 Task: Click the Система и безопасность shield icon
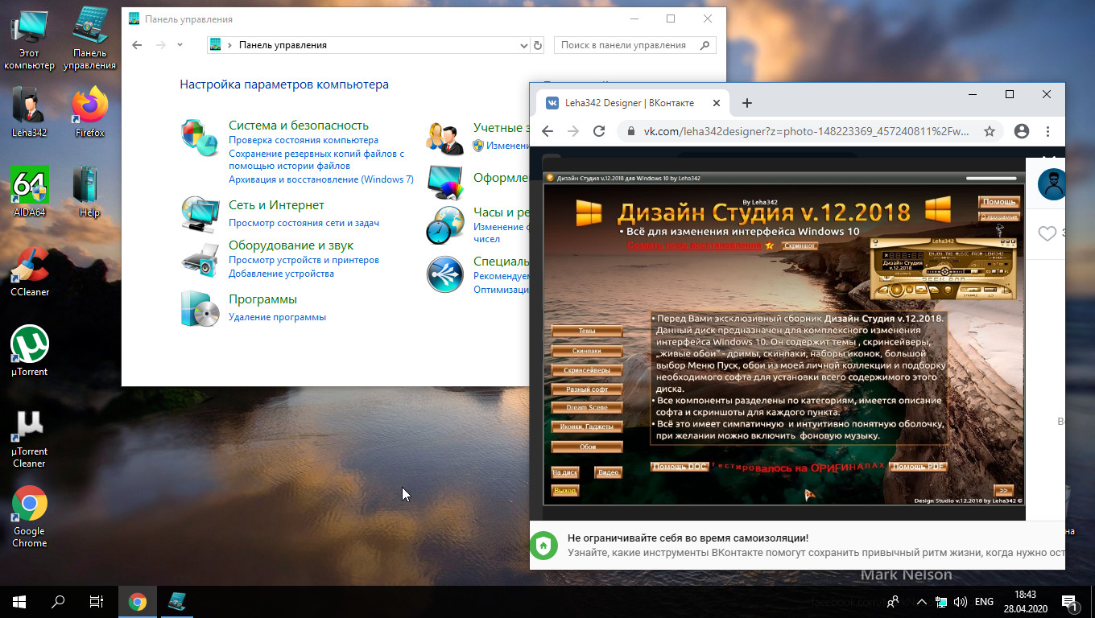click(x=200, y=138)
